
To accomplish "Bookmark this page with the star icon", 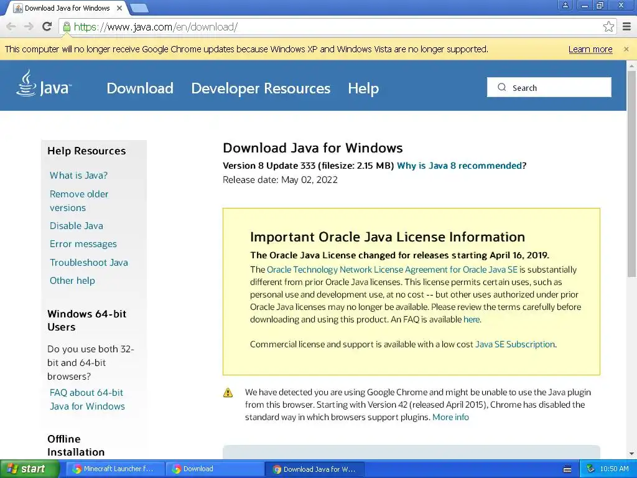I will [x=608, y=27].
